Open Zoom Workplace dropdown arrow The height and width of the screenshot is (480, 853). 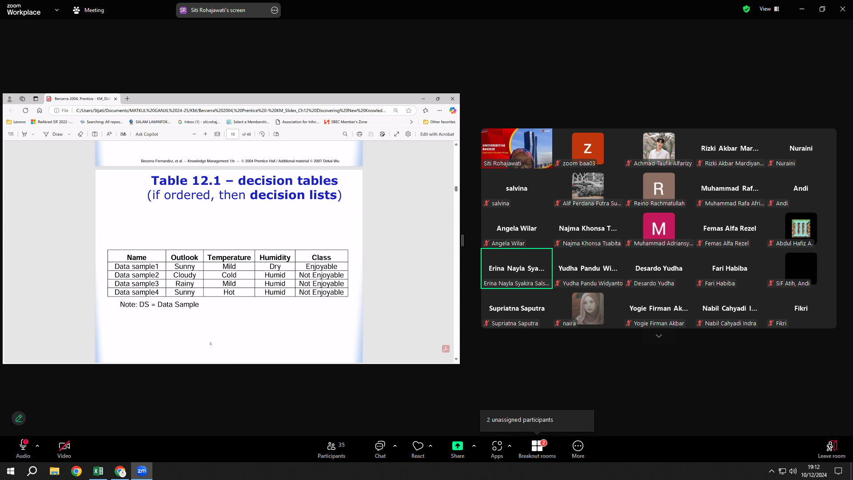[x=57, y=10]
